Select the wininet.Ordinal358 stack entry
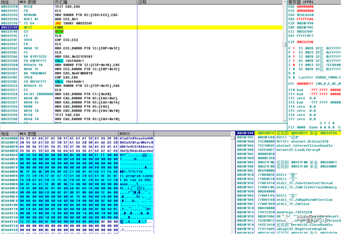Image resolution: width=341 pixels, height=234 pixels. [x=288, y=142]
